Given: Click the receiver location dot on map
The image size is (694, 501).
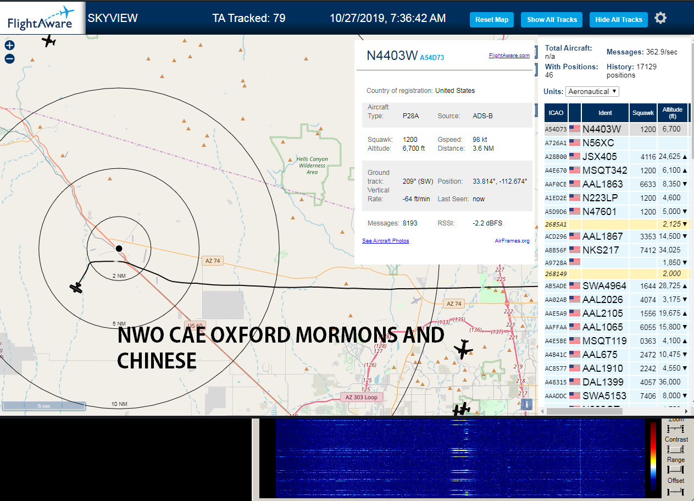Looking at the screenshot, I should pos(119,249).
